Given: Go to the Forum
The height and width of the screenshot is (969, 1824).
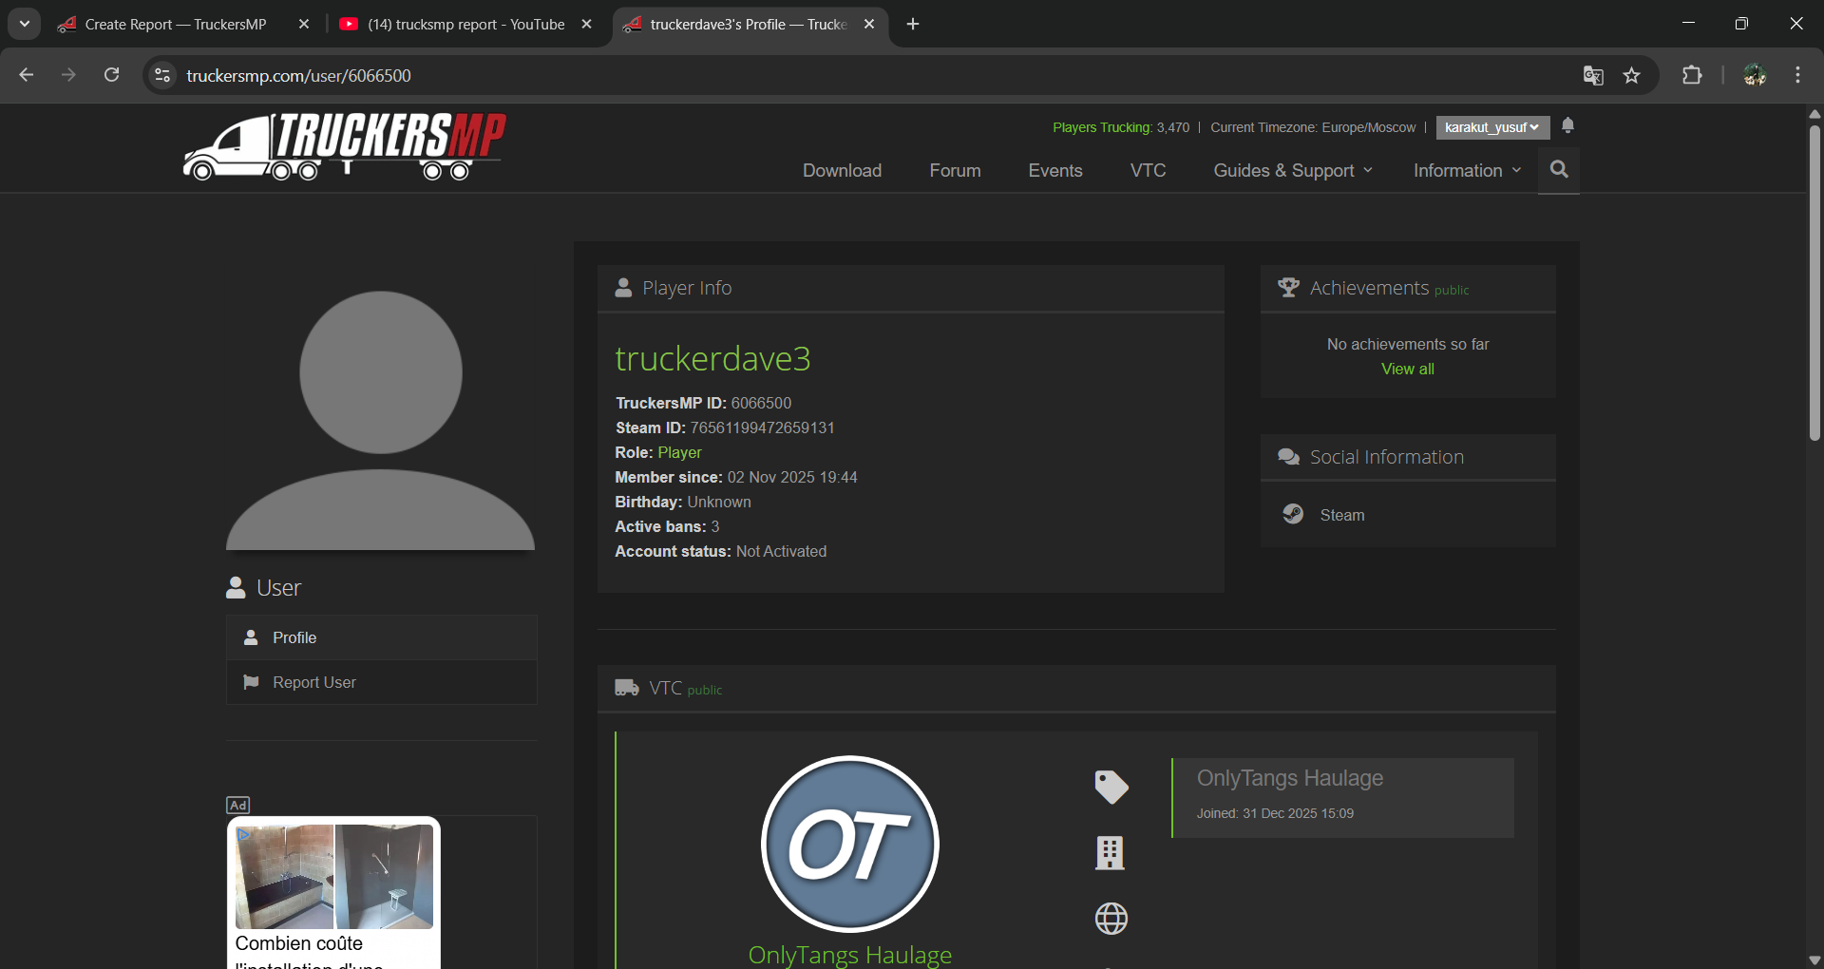Looking at the screenshot, I should click(955, 170).
